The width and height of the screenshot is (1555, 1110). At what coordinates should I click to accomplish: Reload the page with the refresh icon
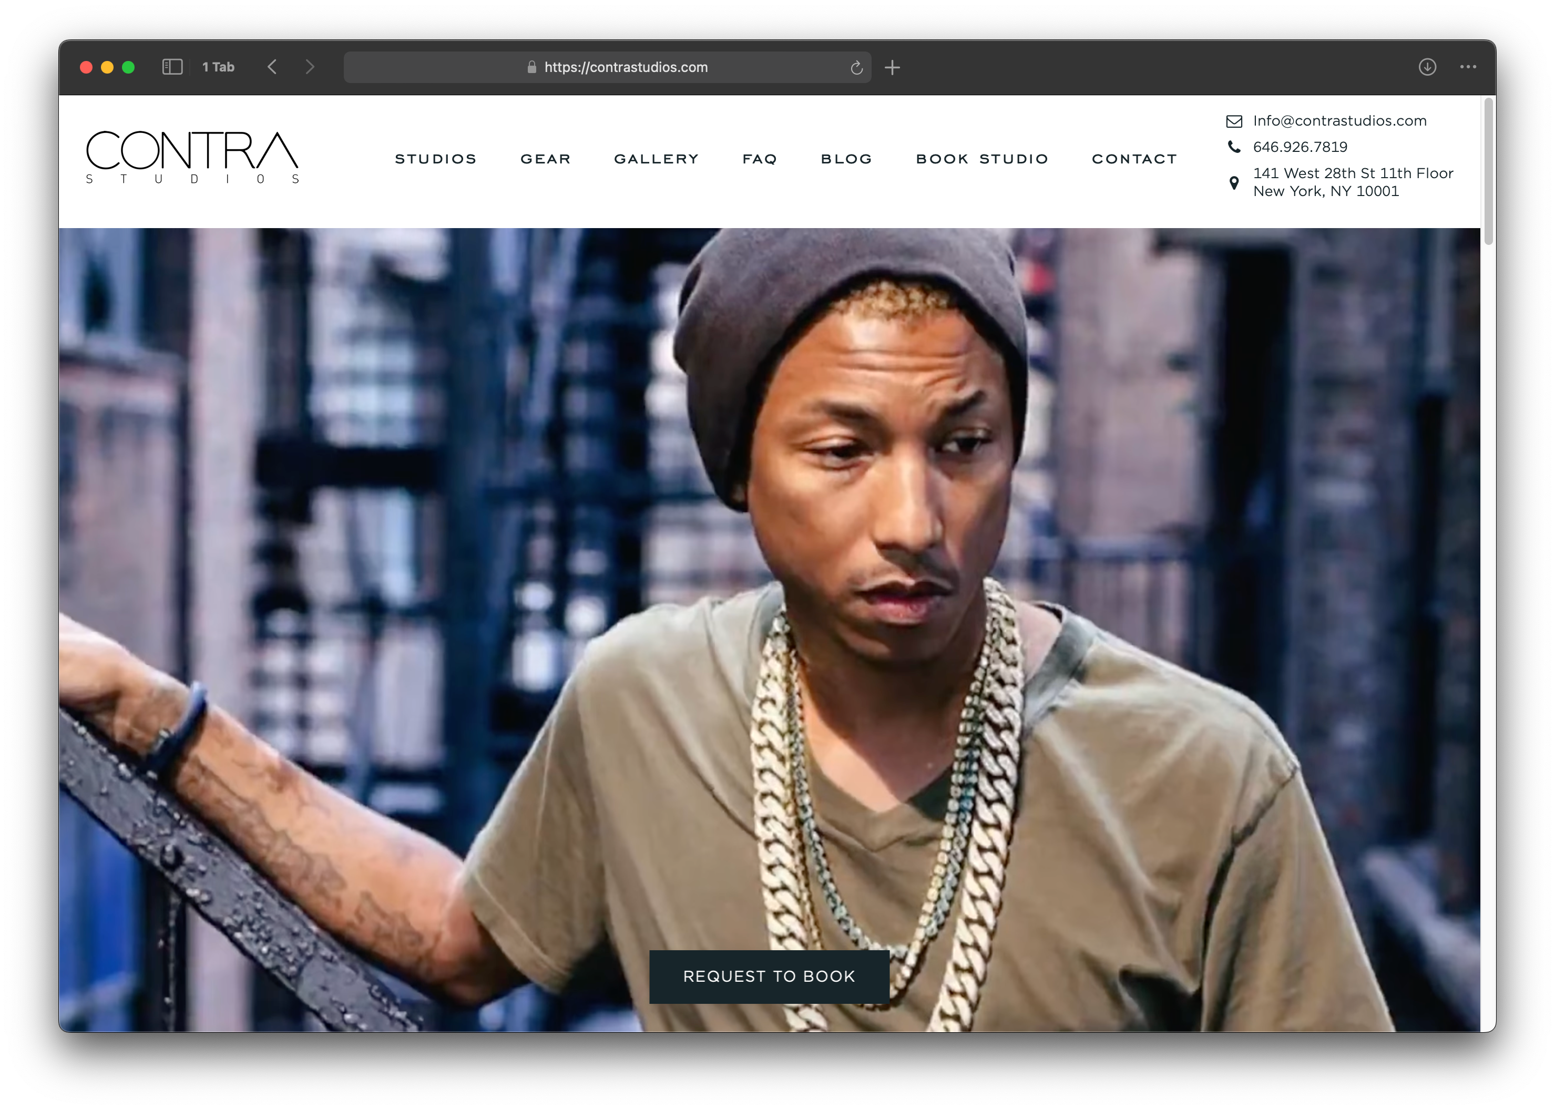(856, 68)
